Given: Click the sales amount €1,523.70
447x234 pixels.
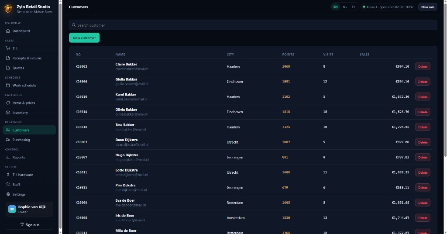Looking at the screenshot, I should 400,112.
